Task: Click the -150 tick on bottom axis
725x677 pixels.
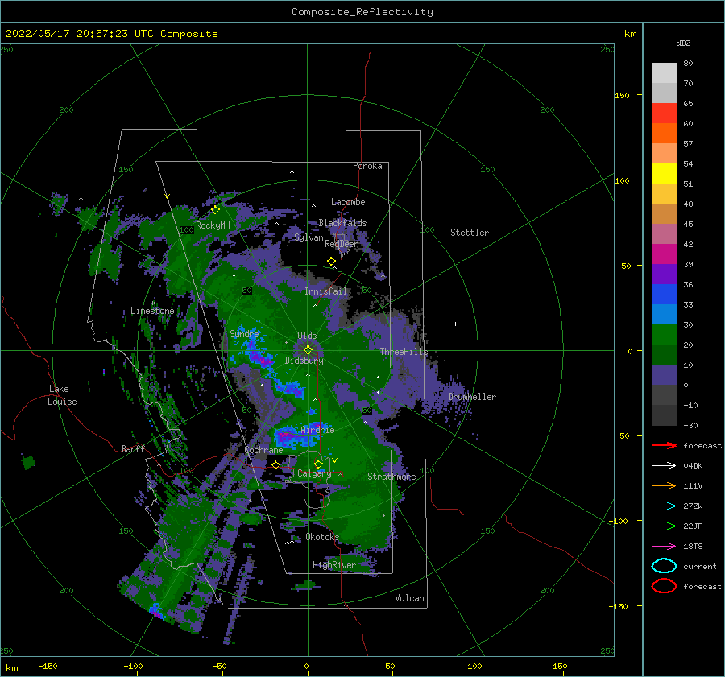Action: (x=48, y=667)
